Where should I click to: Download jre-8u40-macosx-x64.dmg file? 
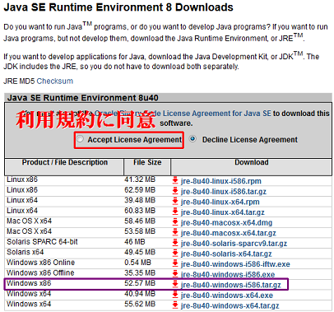click(226, 222)
